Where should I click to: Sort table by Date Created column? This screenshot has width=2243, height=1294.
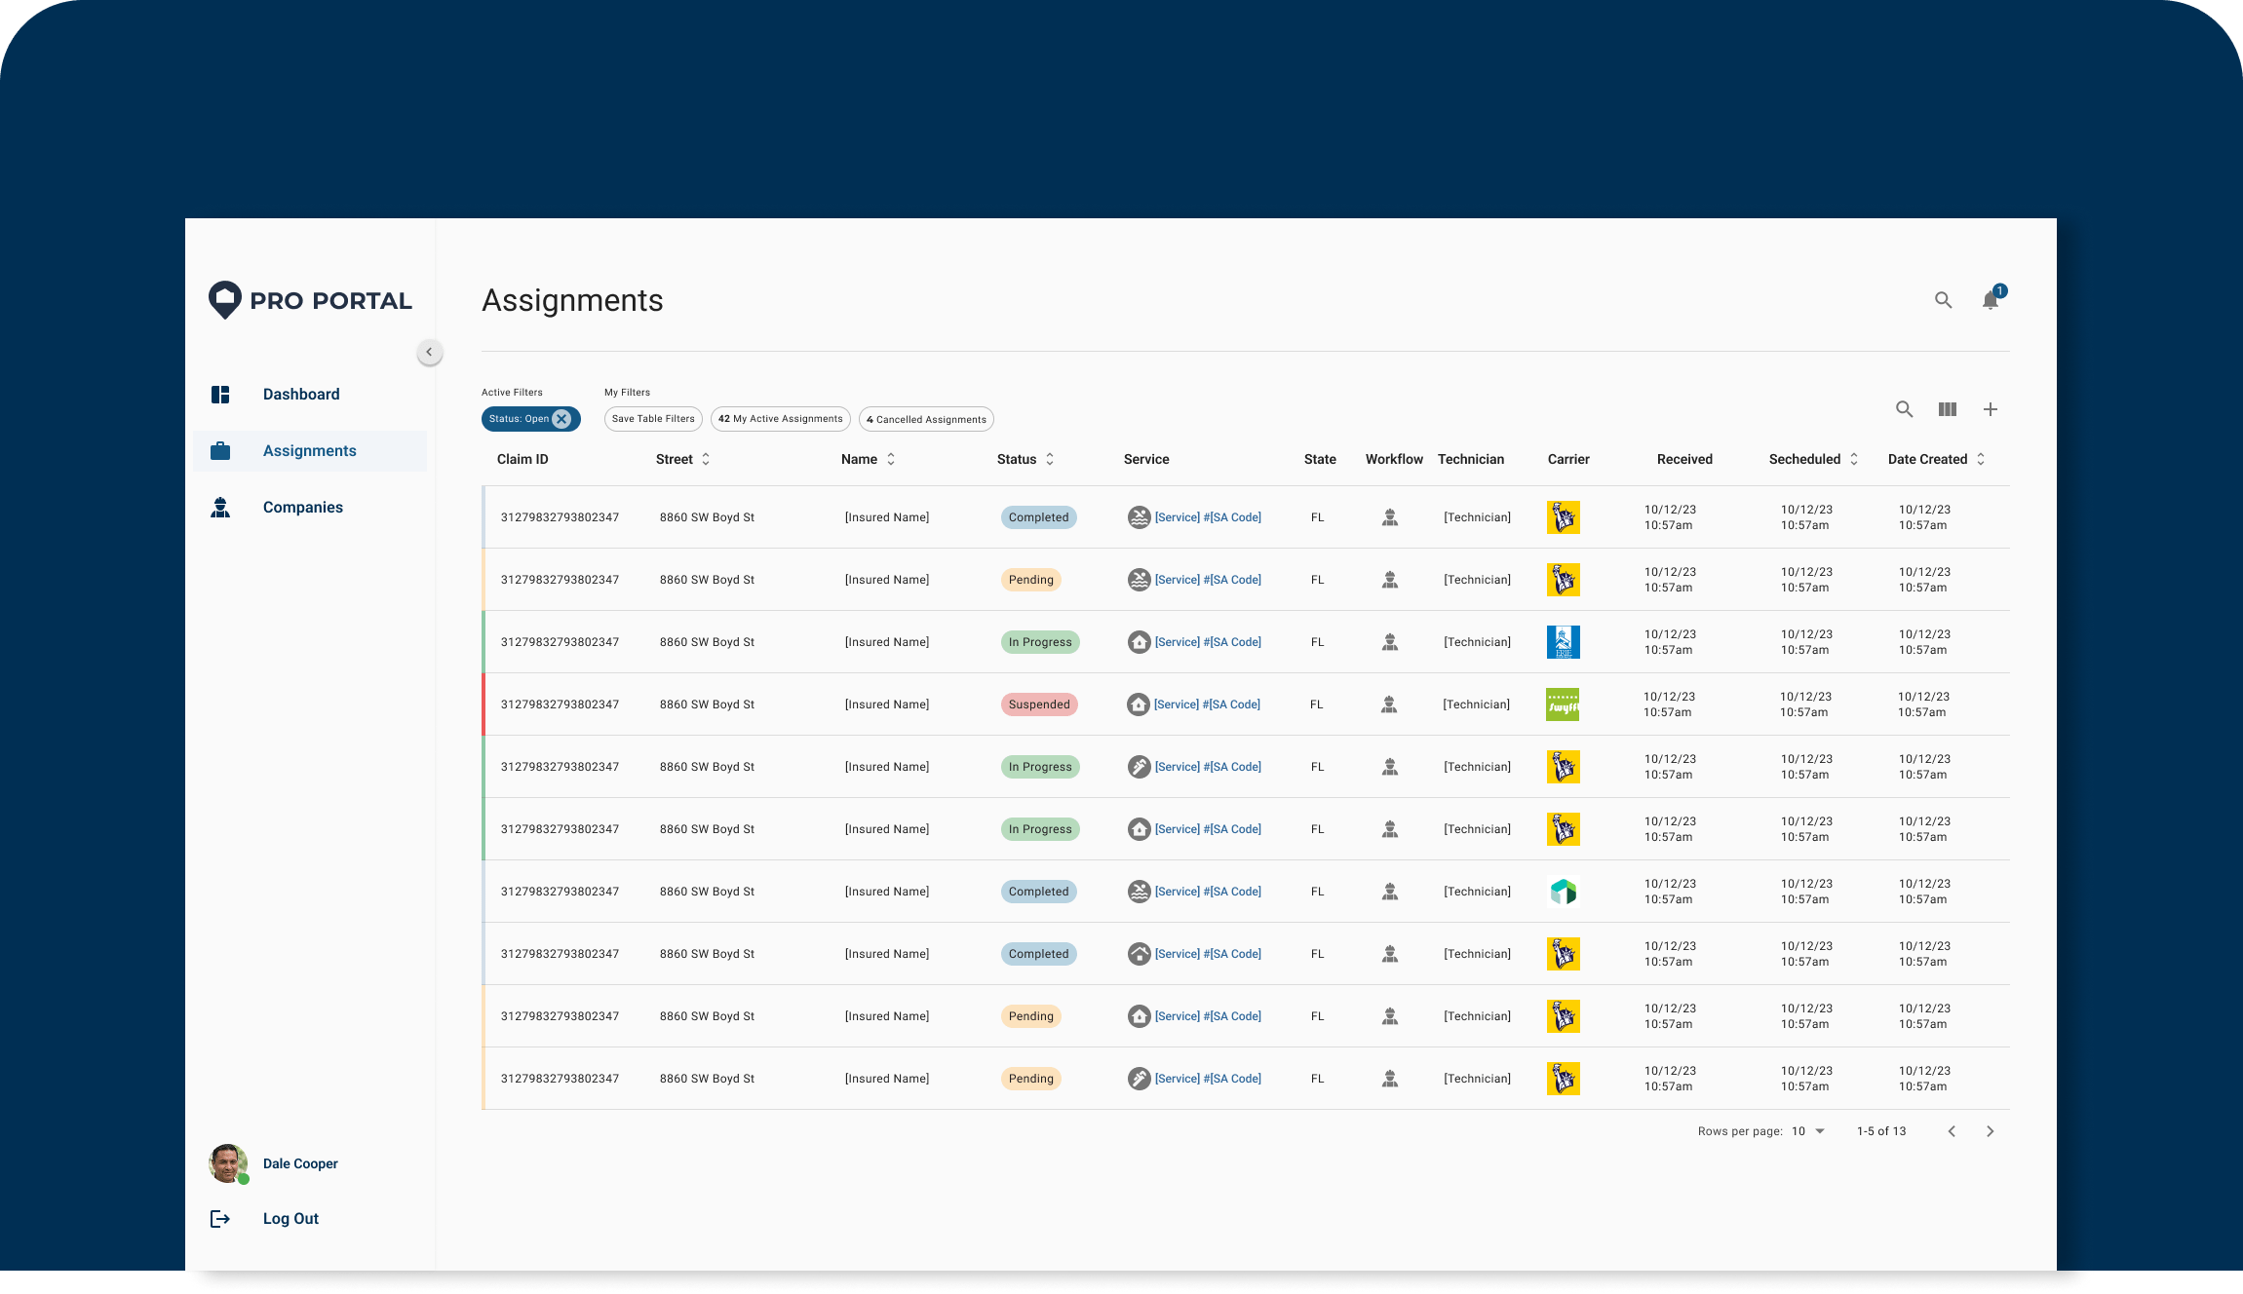(1981, 459)
